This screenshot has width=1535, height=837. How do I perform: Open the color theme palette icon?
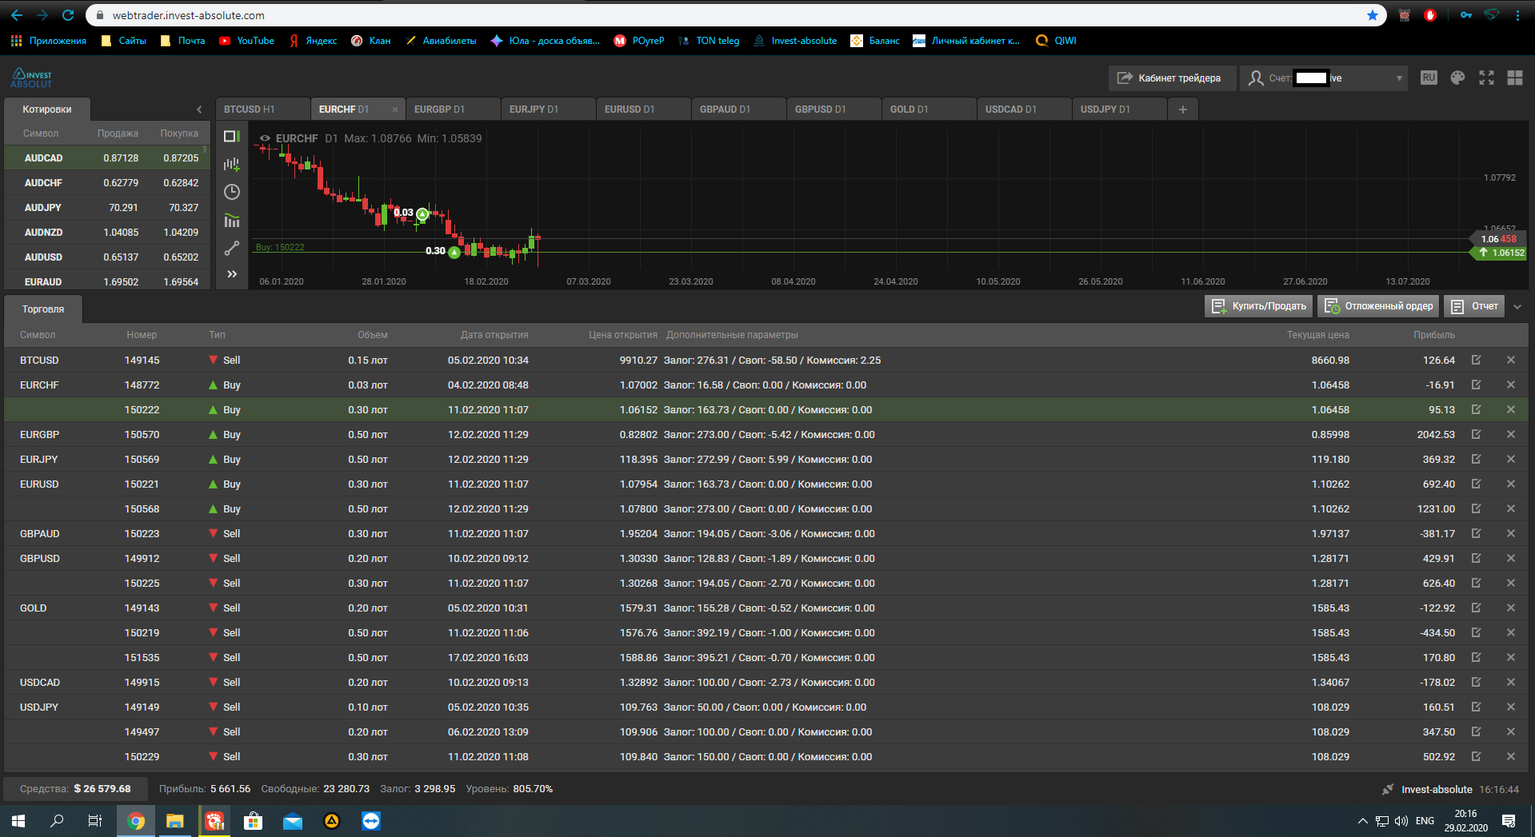[x=1457, y=78]
